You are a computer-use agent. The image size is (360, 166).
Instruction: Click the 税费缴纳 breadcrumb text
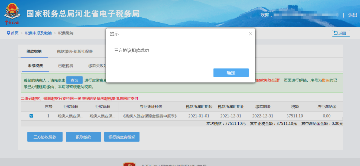coord(66,33)
